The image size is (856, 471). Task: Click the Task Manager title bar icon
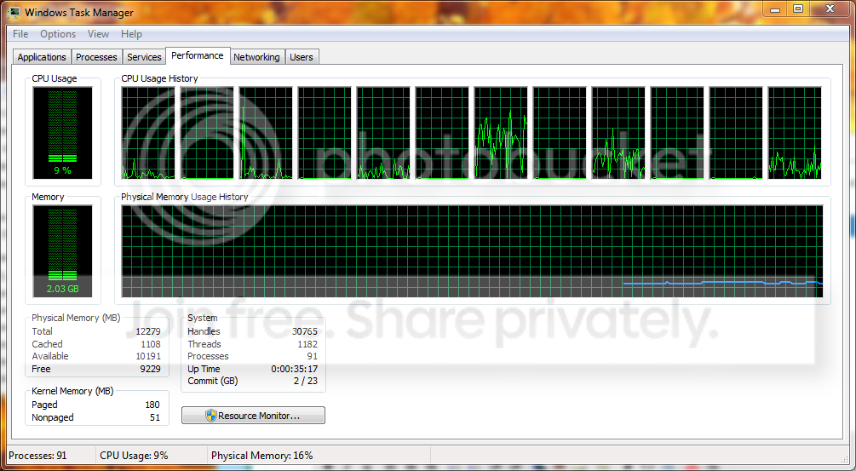[14, 12]
